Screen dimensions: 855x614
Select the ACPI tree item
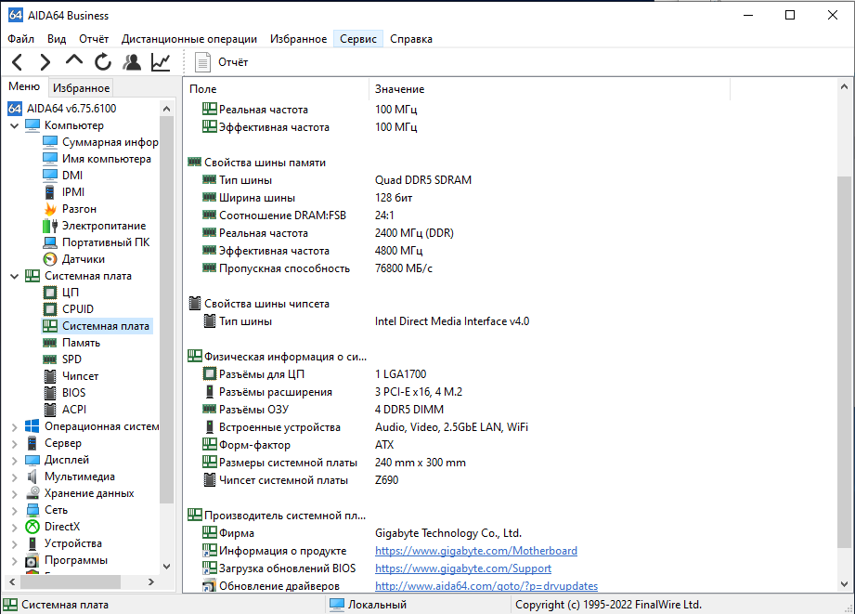pos(74,410)
